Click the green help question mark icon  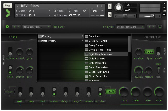[7, 27]
